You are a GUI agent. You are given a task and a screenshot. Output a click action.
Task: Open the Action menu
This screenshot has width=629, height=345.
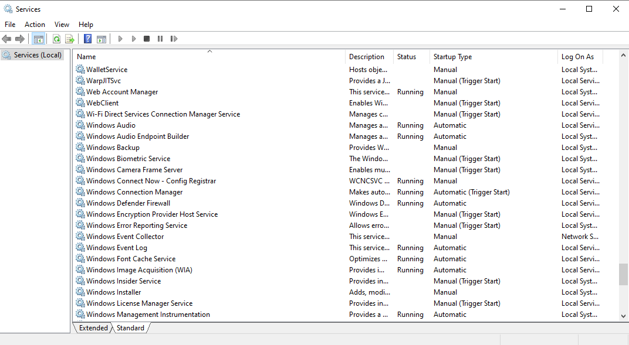(35, 25)
